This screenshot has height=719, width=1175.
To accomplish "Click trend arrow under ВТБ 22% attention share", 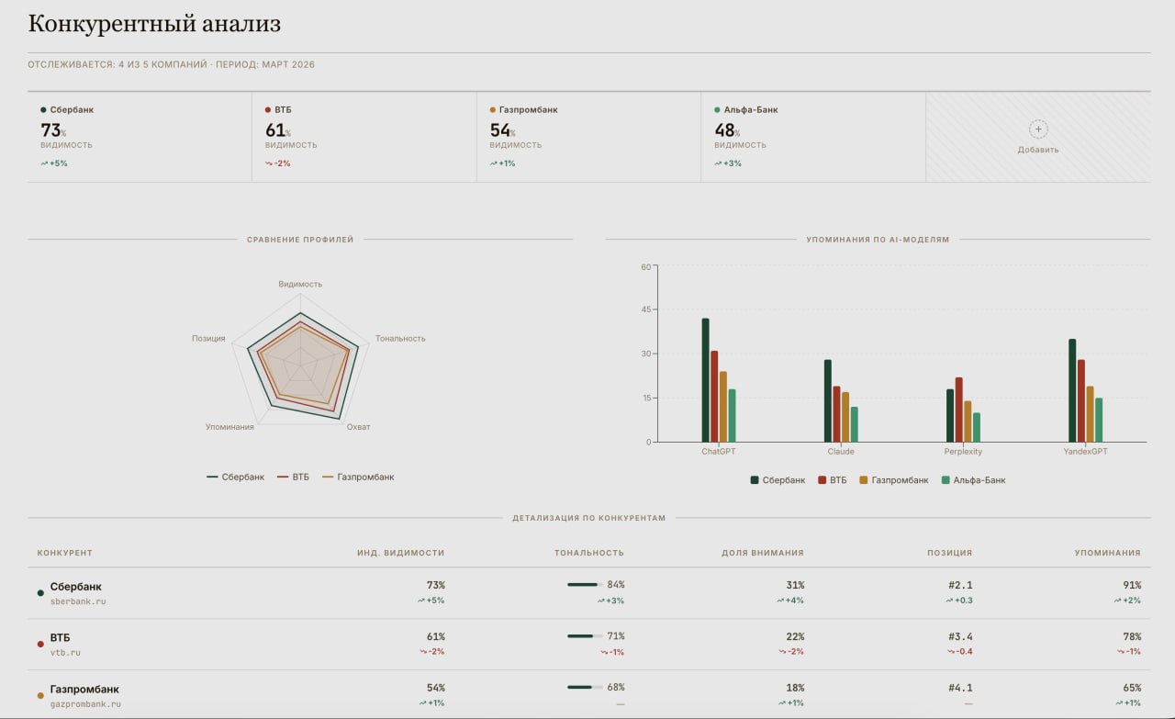I will (783, 652).
